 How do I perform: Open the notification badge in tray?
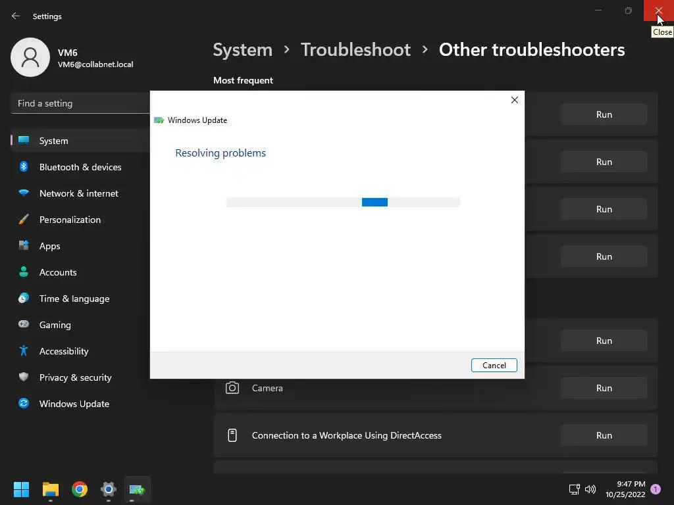[656, 489]
